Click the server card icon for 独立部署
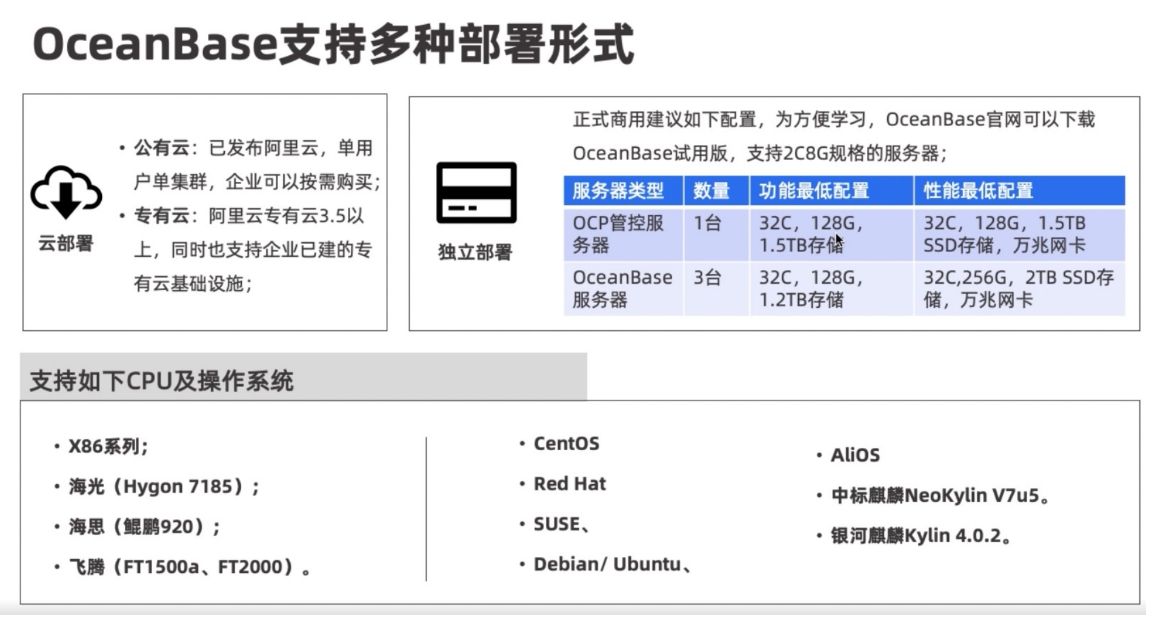Viewport: 1155px width, 618px height. point(476,193)
